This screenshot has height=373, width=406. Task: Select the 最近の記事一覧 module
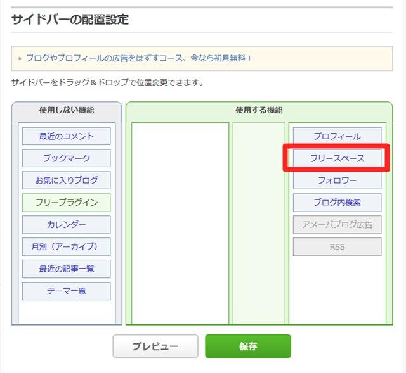click(66, 269)
